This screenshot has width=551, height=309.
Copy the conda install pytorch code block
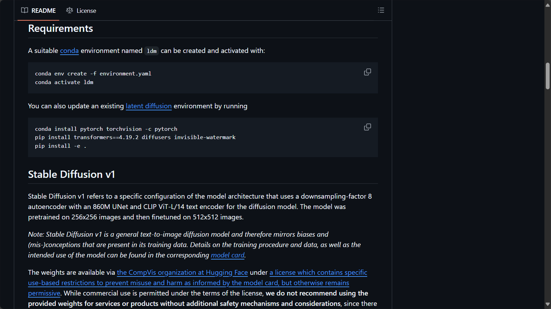[368, 127]
